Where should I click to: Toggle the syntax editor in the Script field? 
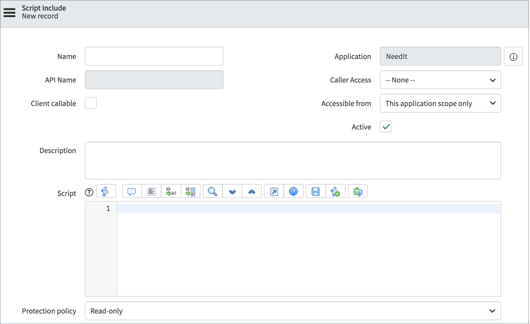point(106,191)
